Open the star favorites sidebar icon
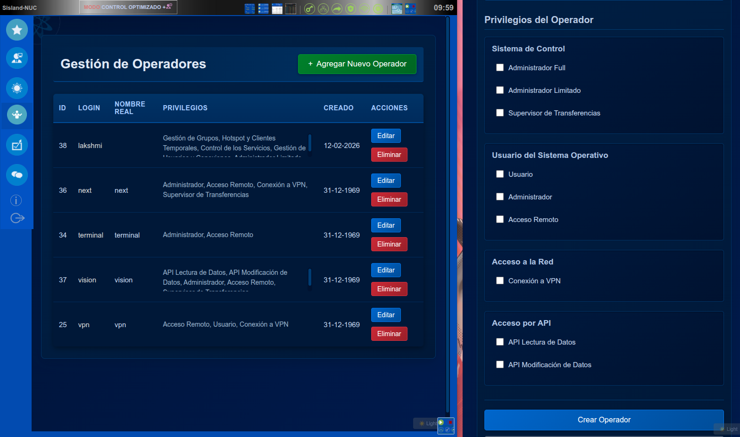Viewport: 740px width, 437px height. click(17, 30)
